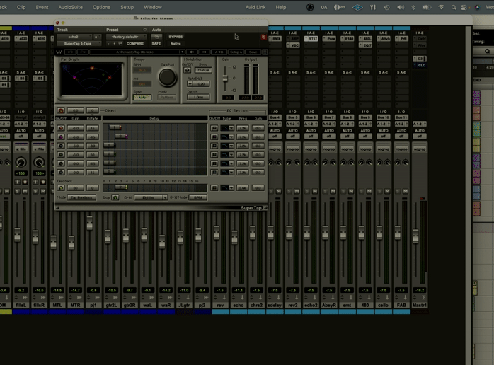Click the Pan Graph display
The image size is (494, 365).
92,79
